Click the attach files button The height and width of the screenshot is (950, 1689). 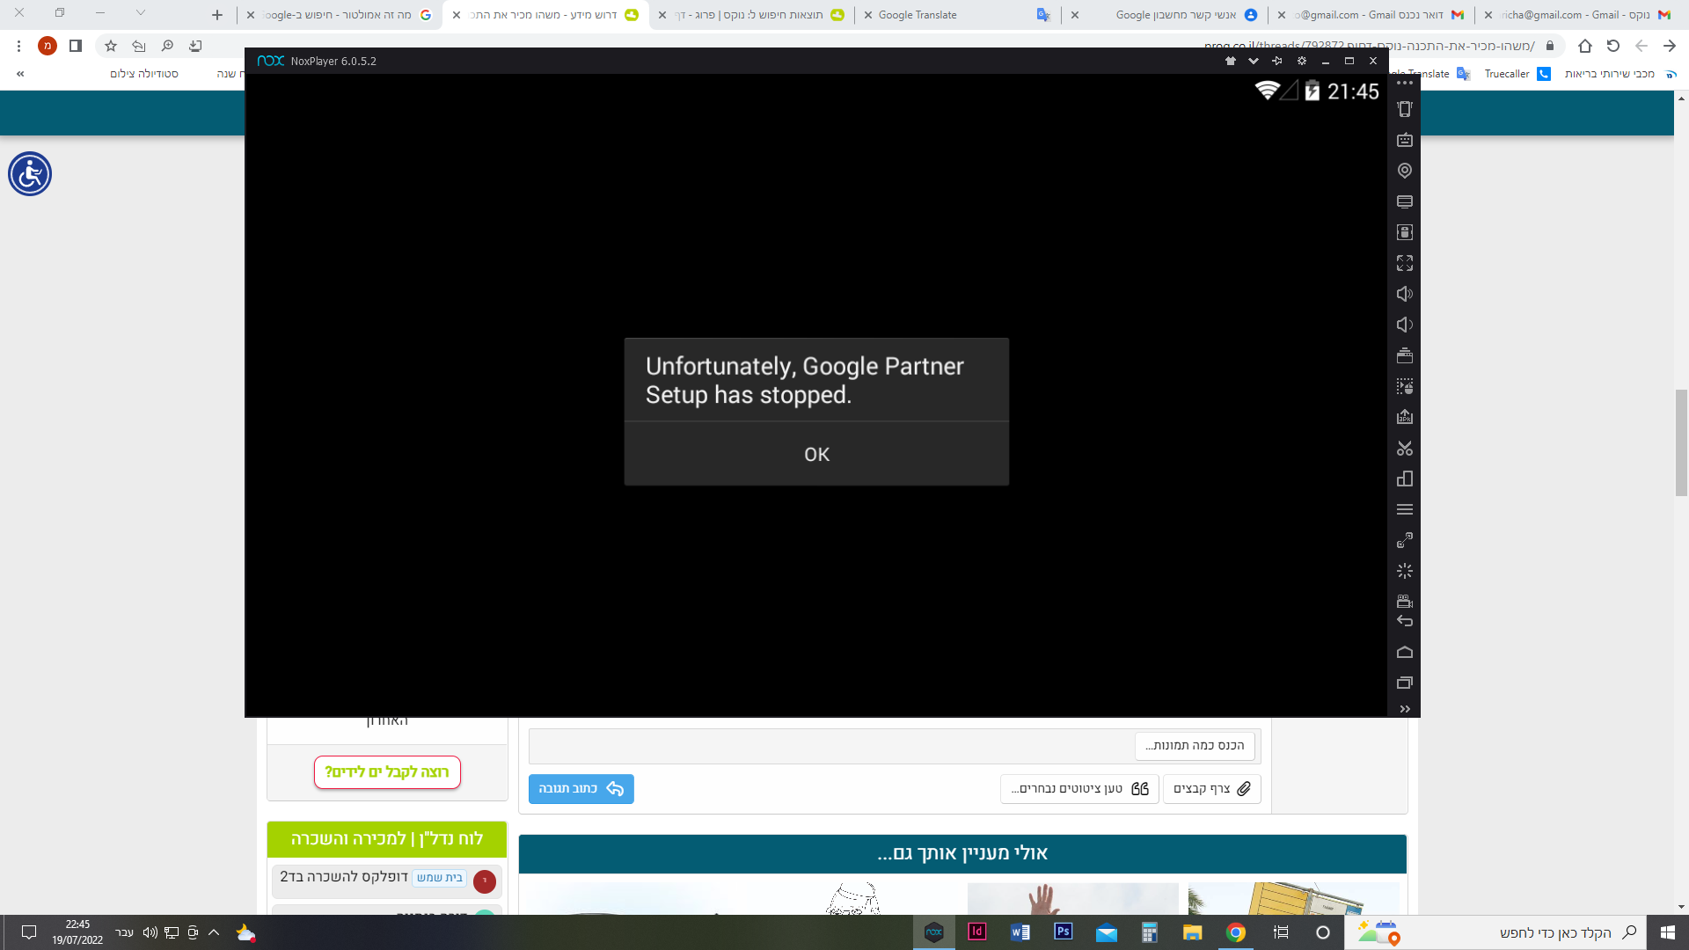tap(1211, 789)
